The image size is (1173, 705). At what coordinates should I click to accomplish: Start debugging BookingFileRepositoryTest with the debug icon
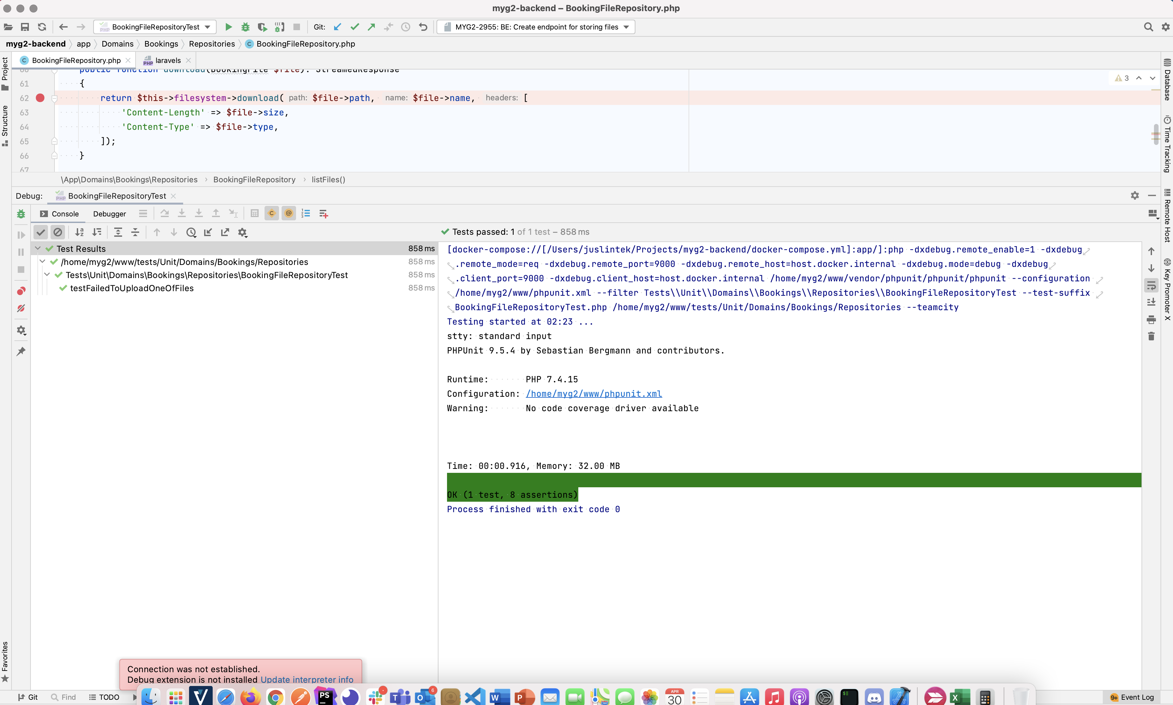tap(245, 27)
